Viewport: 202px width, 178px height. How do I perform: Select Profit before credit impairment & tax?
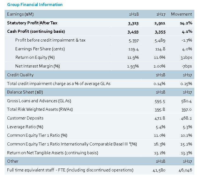click(50, 40)
